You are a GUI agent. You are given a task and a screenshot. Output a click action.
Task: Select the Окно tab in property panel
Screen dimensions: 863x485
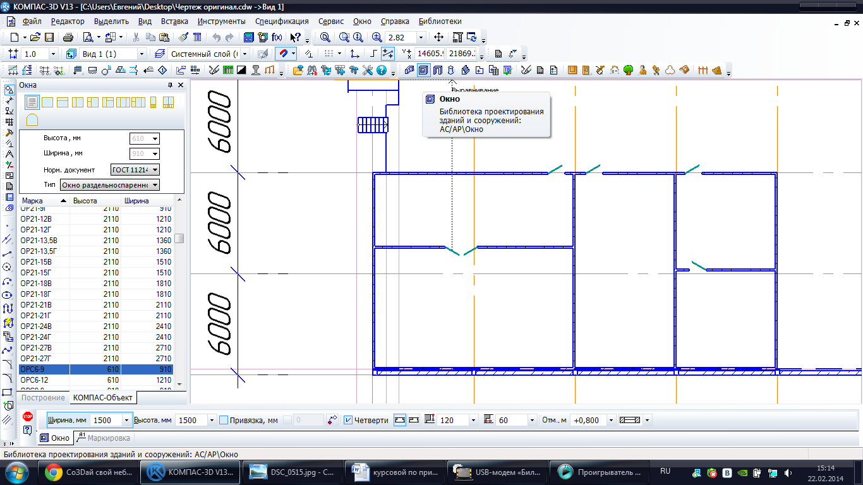pos(55,438)
